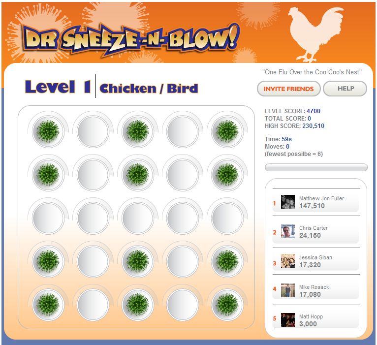Image resolution: width=377 pixels, height=345 pixels.
Task: Toggle the empty dish, top row second column
Action: tap(93, 131)
